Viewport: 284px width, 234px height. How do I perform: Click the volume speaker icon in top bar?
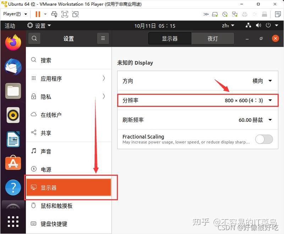(x=258, y=25)
